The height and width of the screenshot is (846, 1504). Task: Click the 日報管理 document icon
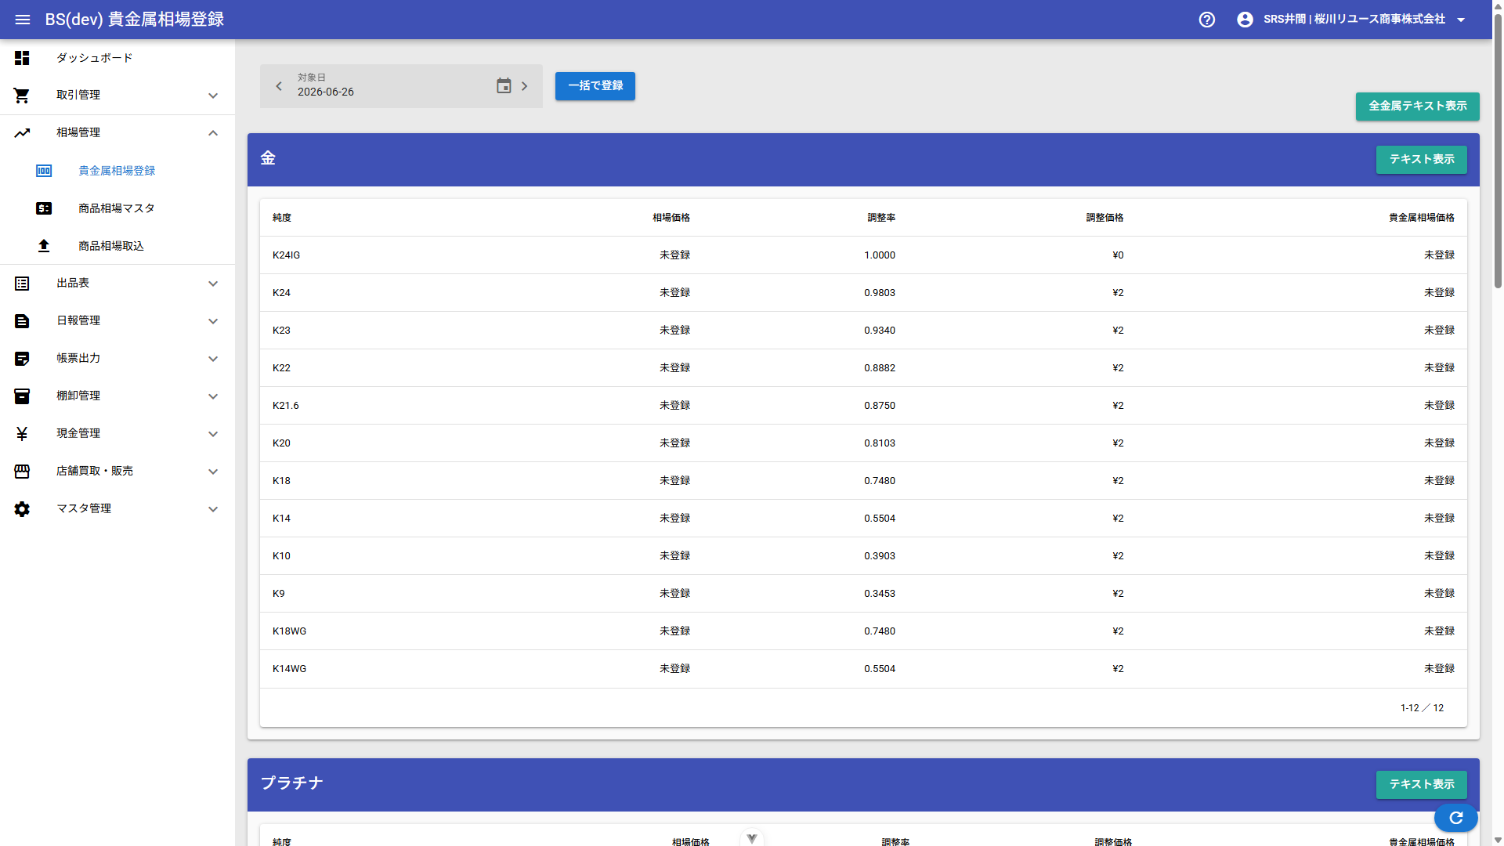(x=22, y=321)
